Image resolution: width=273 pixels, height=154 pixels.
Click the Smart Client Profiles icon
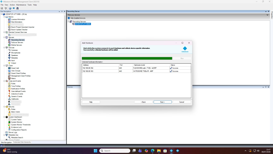tap(9, 73)
